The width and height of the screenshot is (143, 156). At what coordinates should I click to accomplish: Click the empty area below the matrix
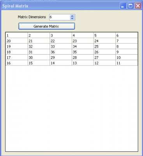point(72,108)
